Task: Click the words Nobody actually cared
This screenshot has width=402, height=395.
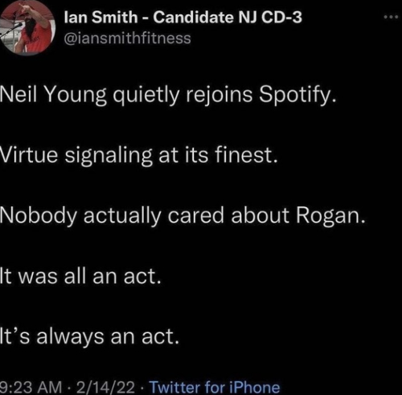Action: coord(112,216)
